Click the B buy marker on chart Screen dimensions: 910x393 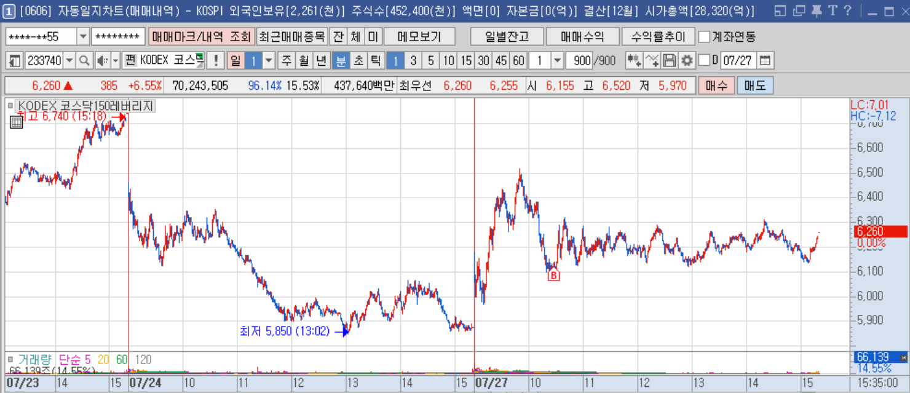tap(553, 276)
